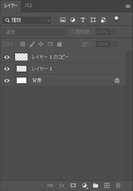Add a layer mask
Screen dimensions: 133x191
click(73, 185)
